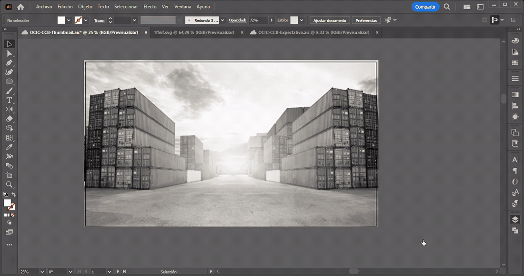This screenshot has width=524, height=276.
Task: Expand the collapsed right panel dock
Action: (518, 30)
